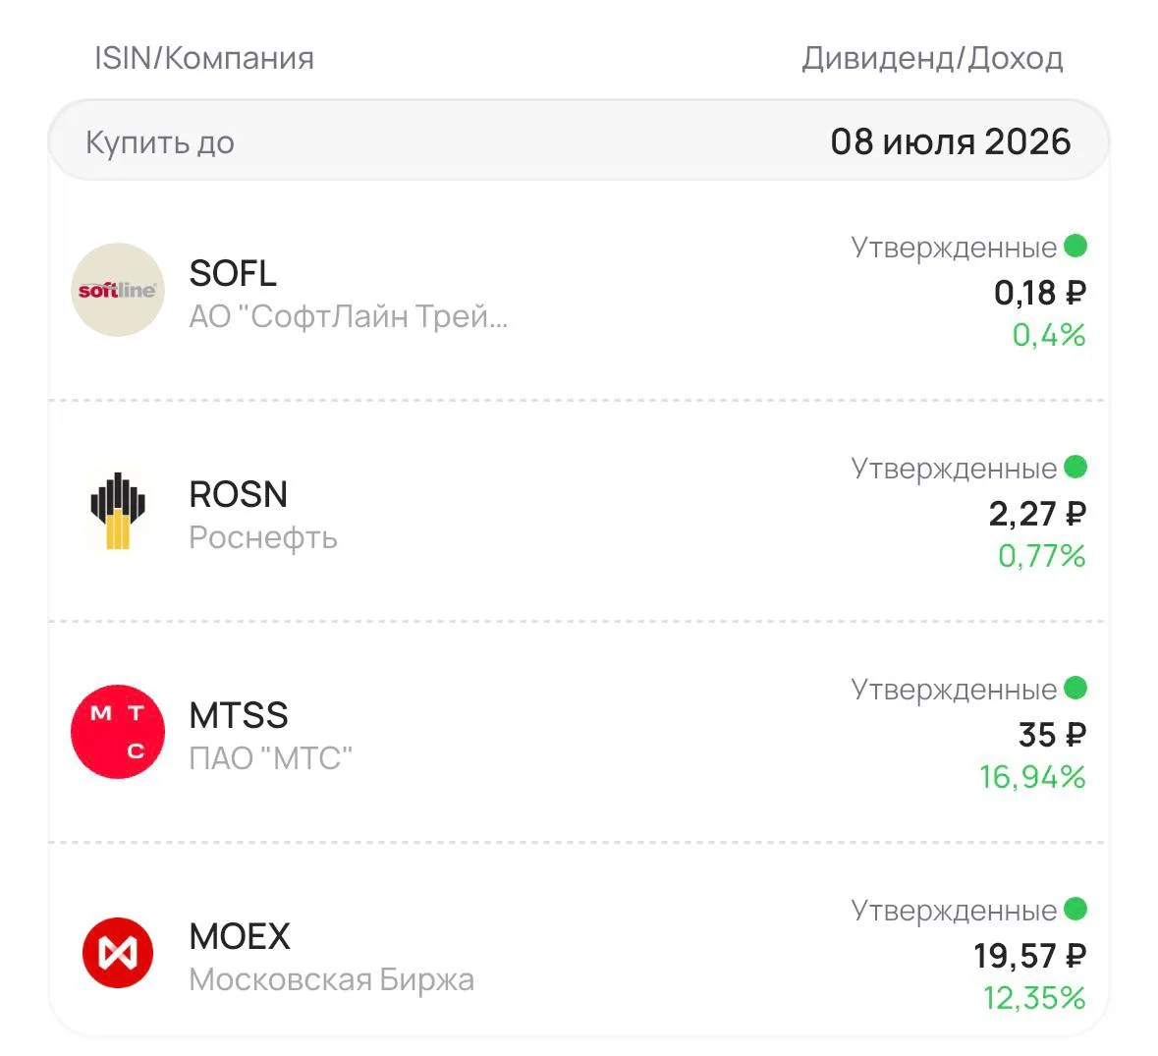The image size is (1158, 1056).
Task: Tap the Rosneft logo icon
Action: point(118,511)
